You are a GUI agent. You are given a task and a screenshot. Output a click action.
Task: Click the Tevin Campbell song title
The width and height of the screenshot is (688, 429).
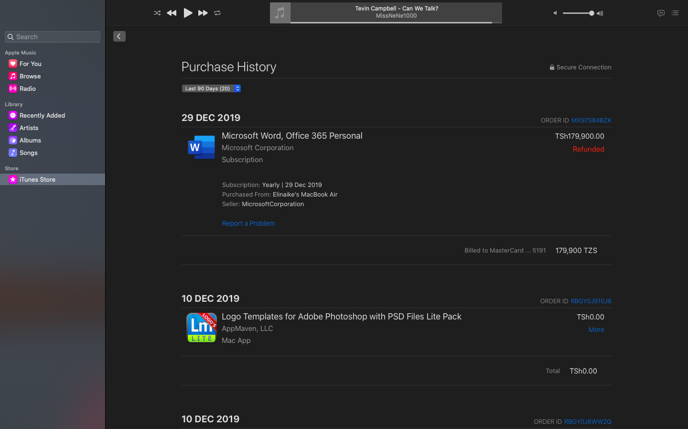pyautogui.click(x=397, y=9)
